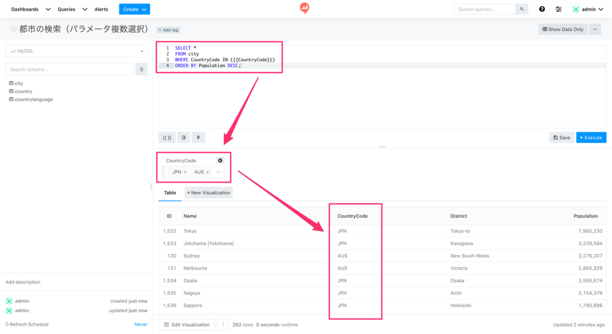This screenshot has width=612, height=334.
Task: Open the Alerts page
Action: tap(101, 9)
